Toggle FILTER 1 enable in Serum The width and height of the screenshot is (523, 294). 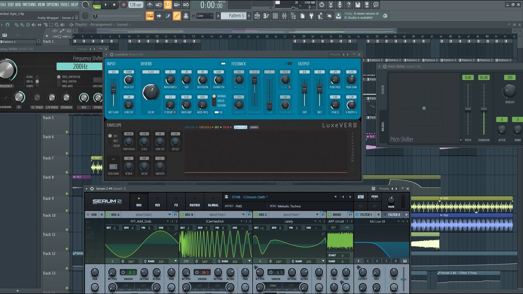click(357, 214)
